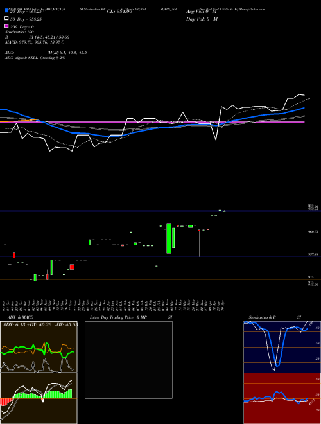The height and width of the screenshot is (424, 321).
Task: Click the 'CL: 984.00' closing price label
Action: pos(119,12)
